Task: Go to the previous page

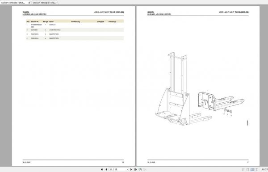Action: (x=106, y=169)
